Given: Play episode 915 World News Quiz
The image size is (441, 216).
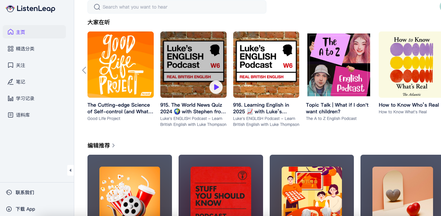Looking at the screenshot, I should tap(216, 87).
